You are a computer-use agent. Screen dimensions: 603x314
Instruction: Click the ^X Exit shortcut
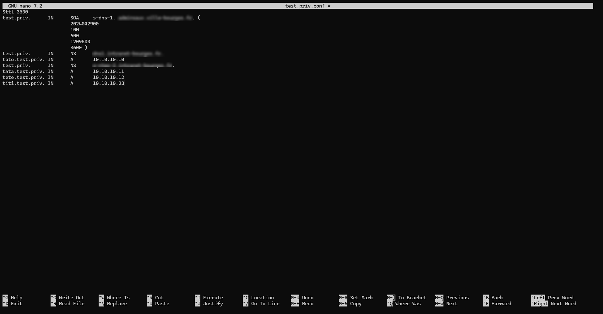coord(13,304)
